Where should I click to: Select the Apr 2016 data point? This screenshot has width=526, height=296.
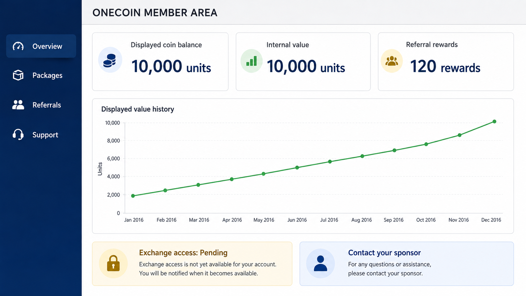click(x=232, y=179)
